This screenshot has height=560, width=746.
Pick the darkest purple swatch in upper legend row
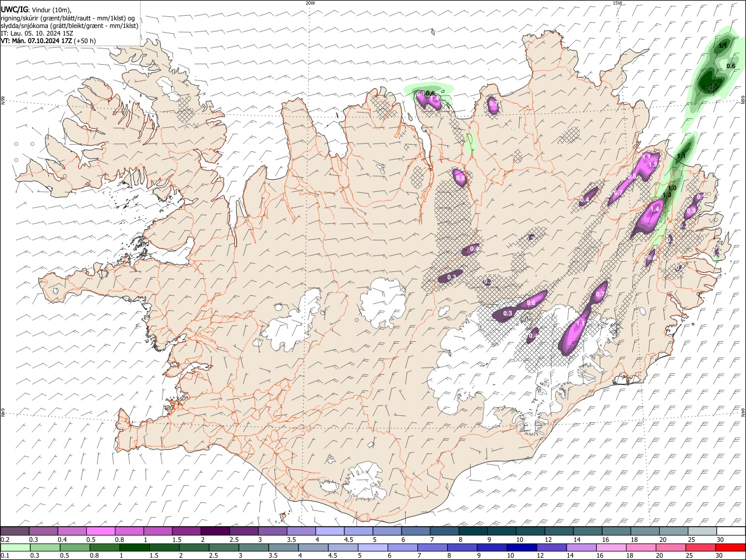[x=215, y=531]
